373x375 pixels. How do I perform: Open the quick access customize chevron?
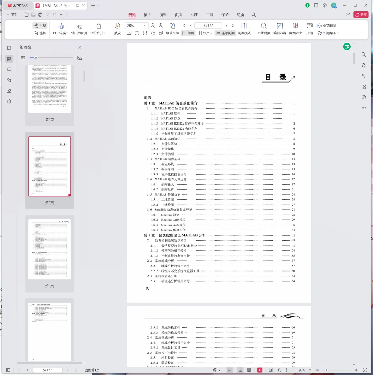point(61,14)
